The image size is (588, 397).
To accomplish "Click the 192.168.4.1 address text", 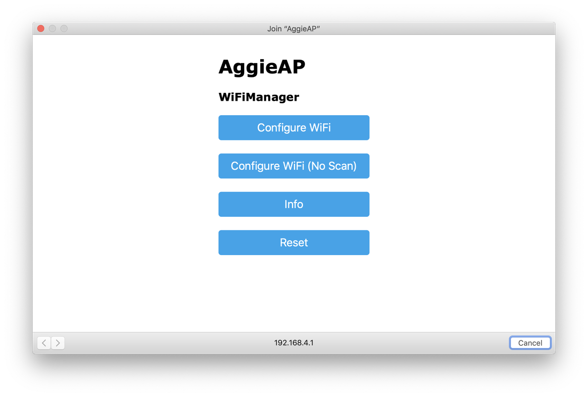I will click(x=294, y=342).
